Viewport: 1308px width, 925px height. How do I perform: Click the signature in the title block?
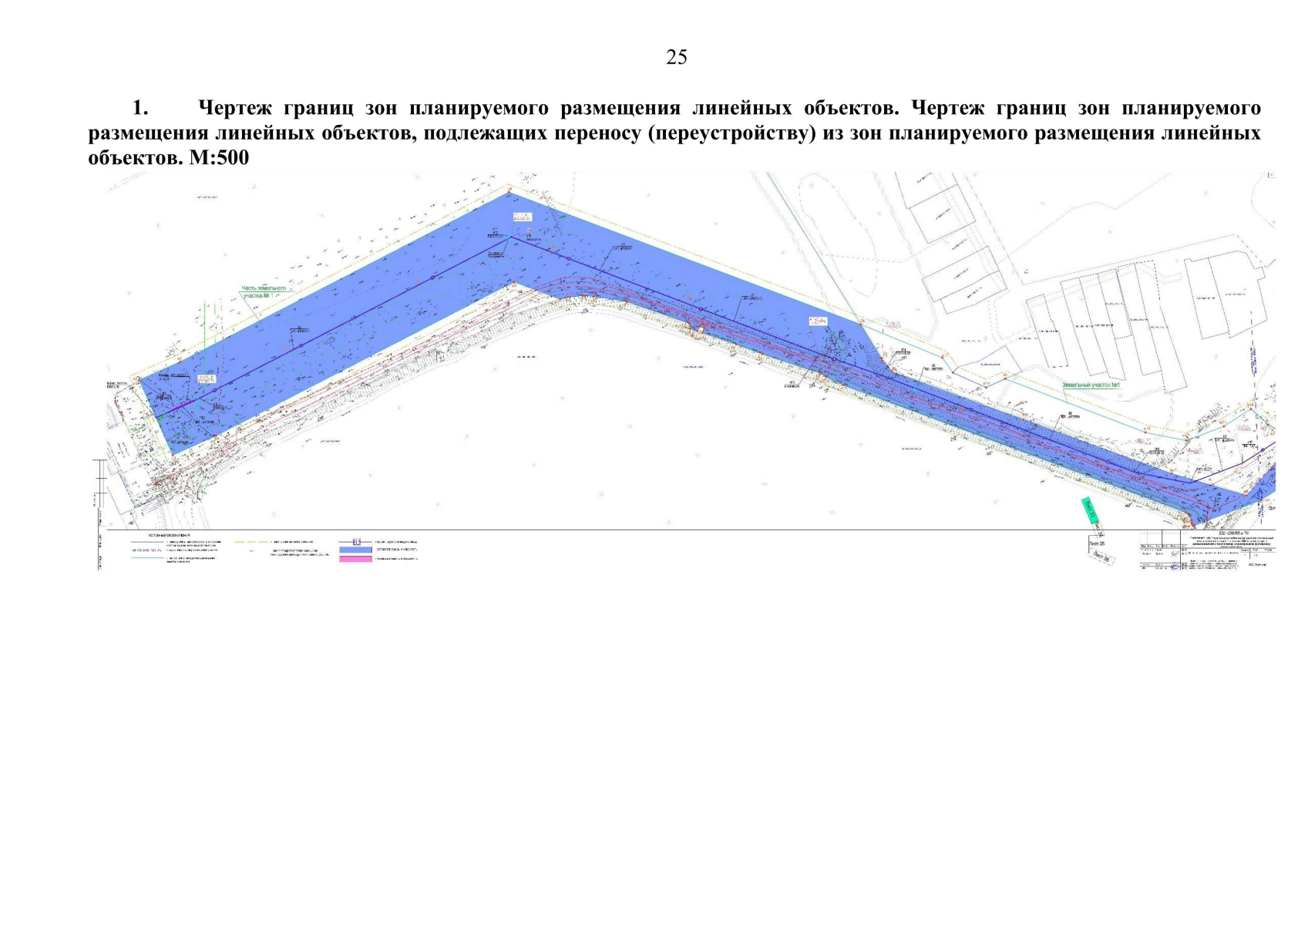pos(1175,553)
